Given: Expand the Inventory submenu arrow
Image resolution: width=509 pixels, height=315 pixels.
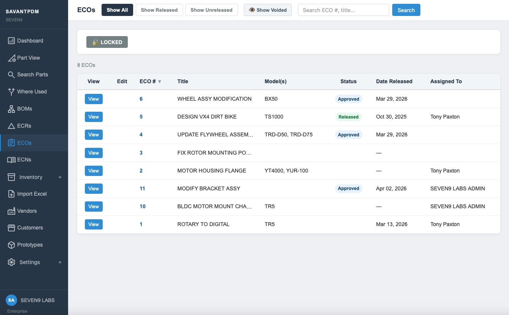Looking at the screenshot, I should pyautogui.click(x=60, y=177).
